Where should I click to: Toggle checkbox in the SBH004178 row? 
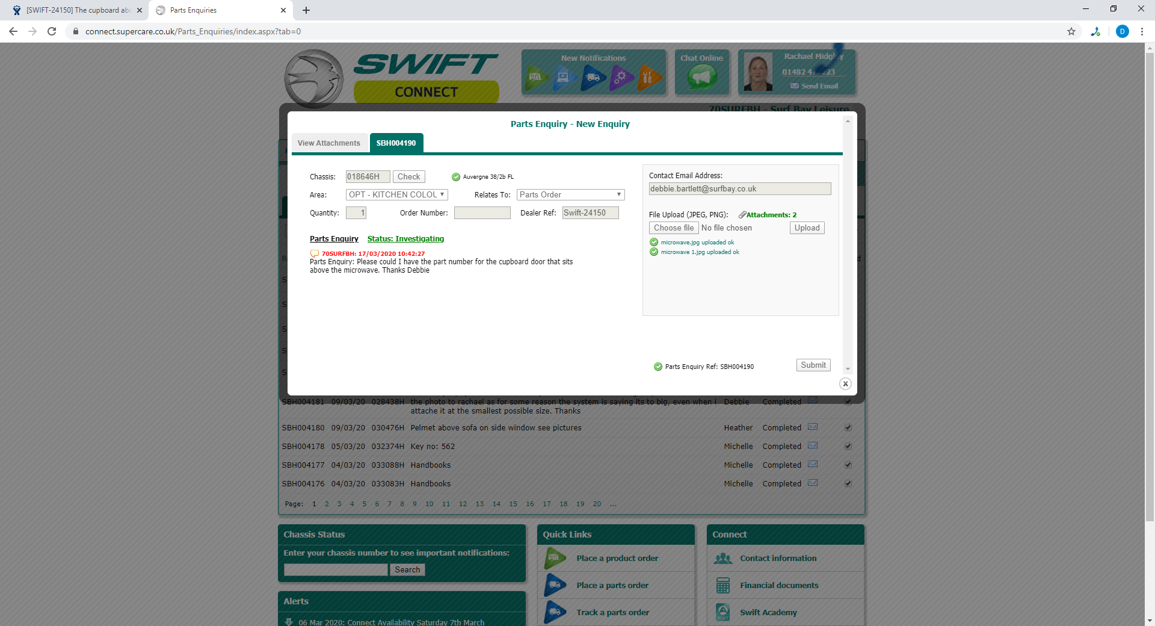(848, 446)
